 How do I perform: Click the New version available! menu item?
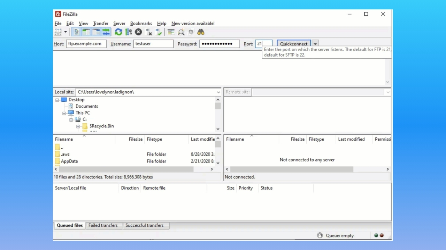[x=193, y=23]
